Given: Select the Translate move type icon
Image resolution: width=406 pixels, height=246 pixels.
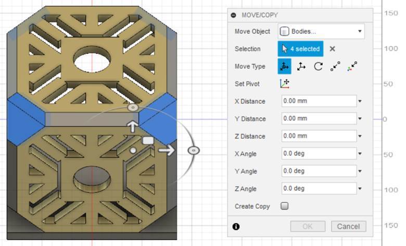Looking at the screenshot, I should pyautogui.click(x=301, y=66).
